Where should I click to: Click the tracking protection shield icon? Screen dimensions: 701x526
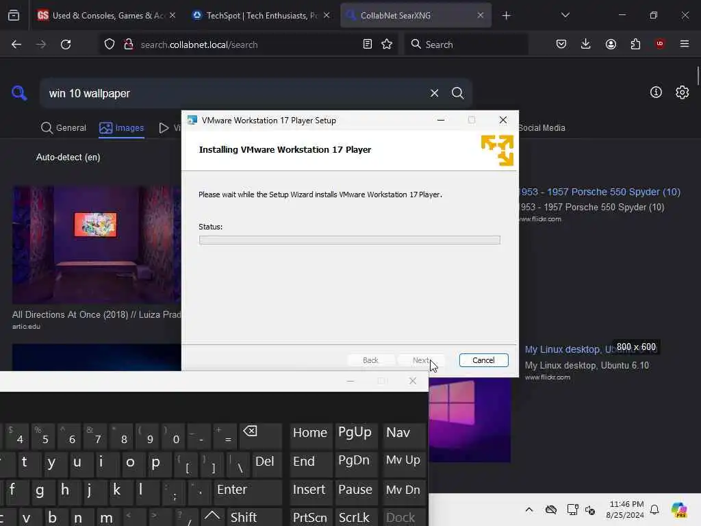tap(110, 45)
